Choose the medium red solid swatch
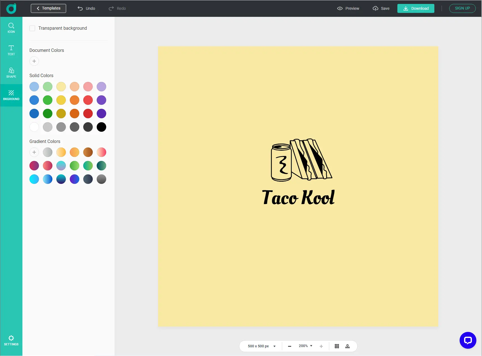482x356 pixels. (88, 100)
